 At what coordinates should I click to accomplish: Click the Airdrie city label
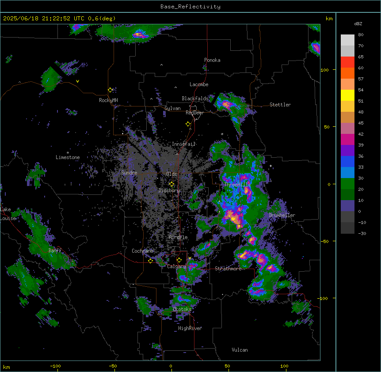tap(179, 237)
